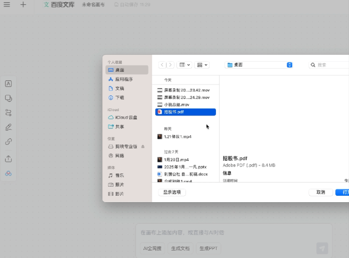Select the docx file ending 初稿.docx

point(186,174)
